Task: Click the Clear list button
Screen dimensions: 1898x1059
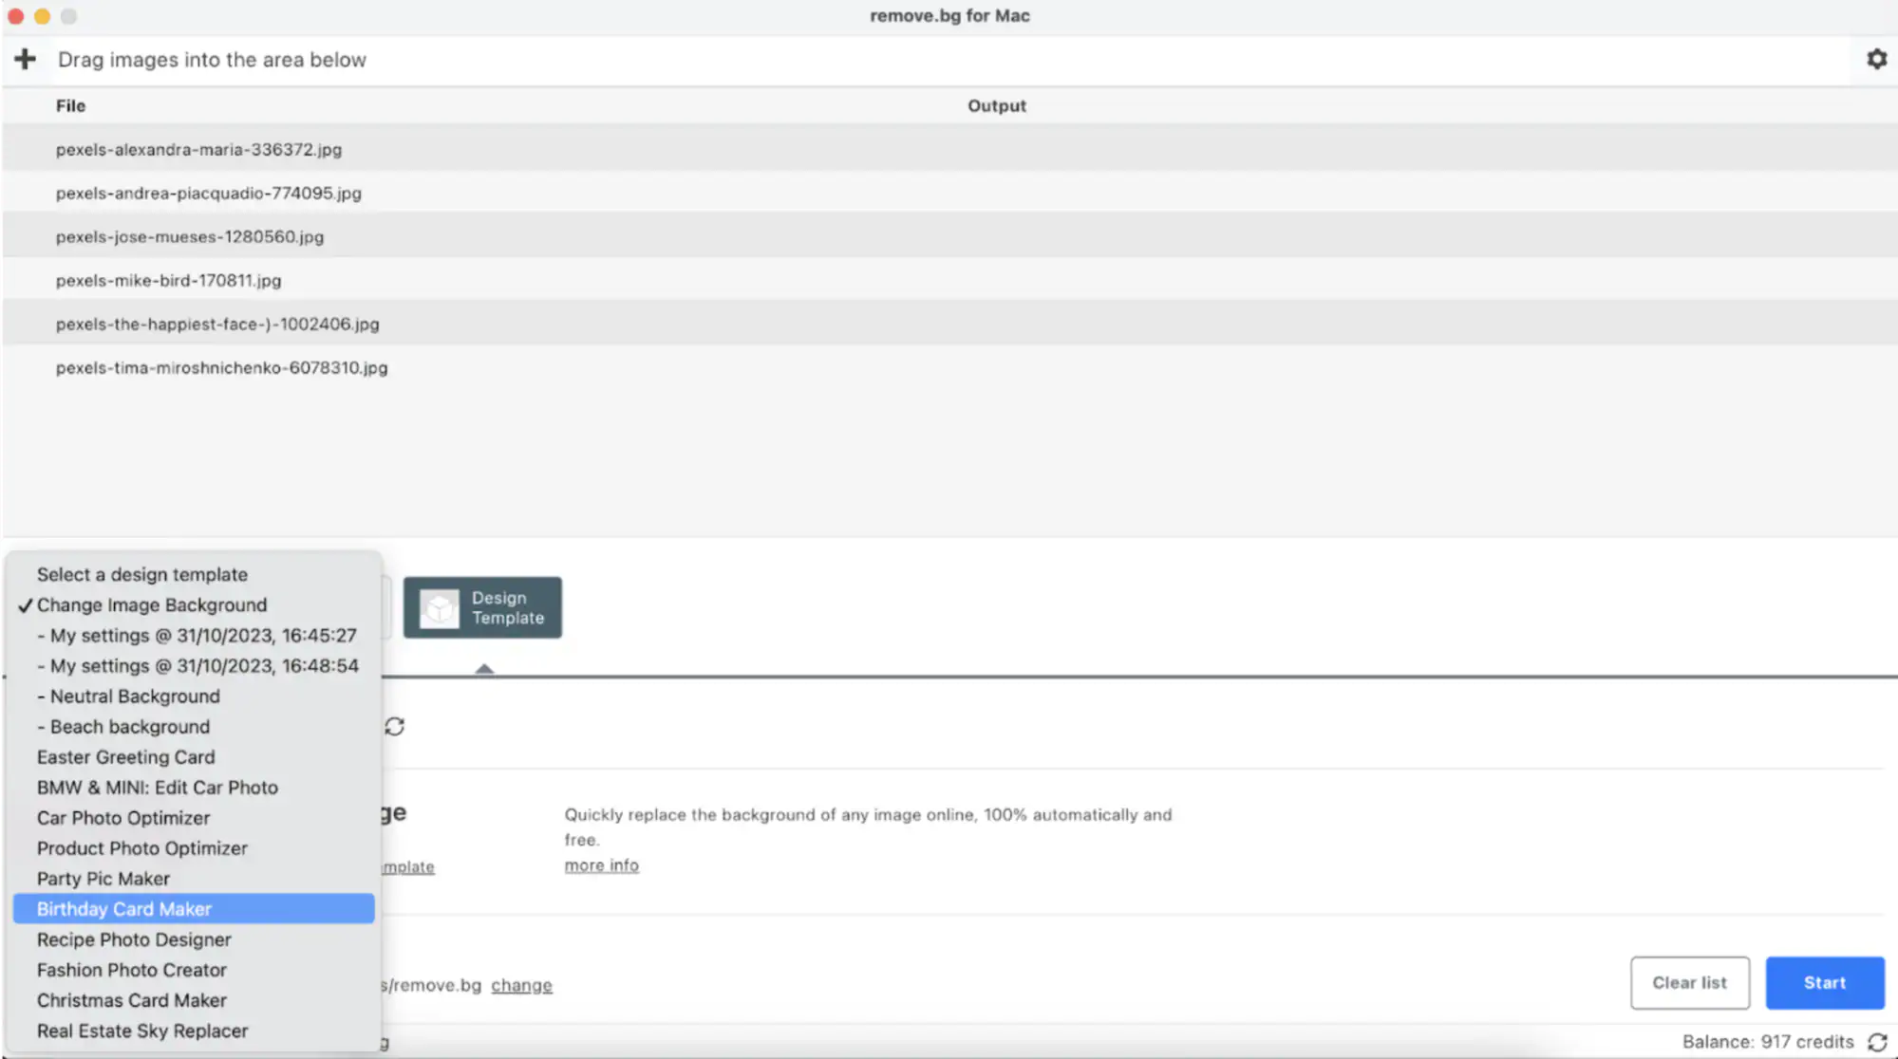Action: click(1689, 982)
